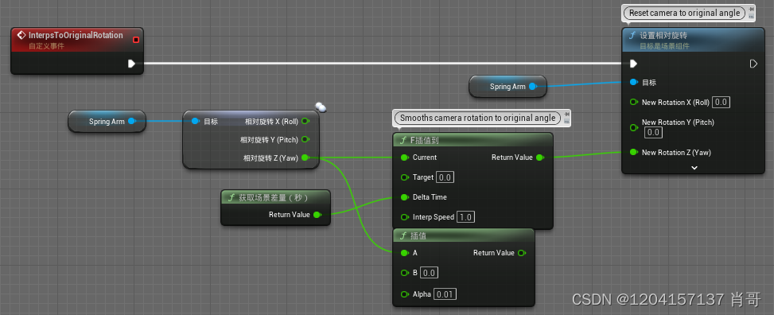Screen dimensions: 774x315
Task: Select the Smooths camera rotation to original angle comment
Action: click(477, 118)
